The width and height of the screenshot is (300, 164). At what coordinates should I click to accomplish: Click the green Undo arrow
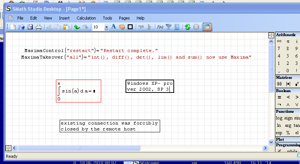point(77,27)
